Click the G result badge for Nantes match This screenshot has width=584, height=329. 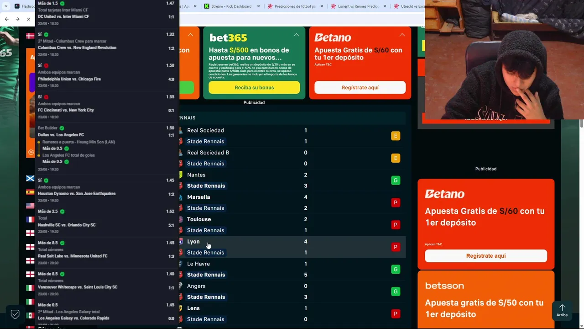click(x=396, y=180)
